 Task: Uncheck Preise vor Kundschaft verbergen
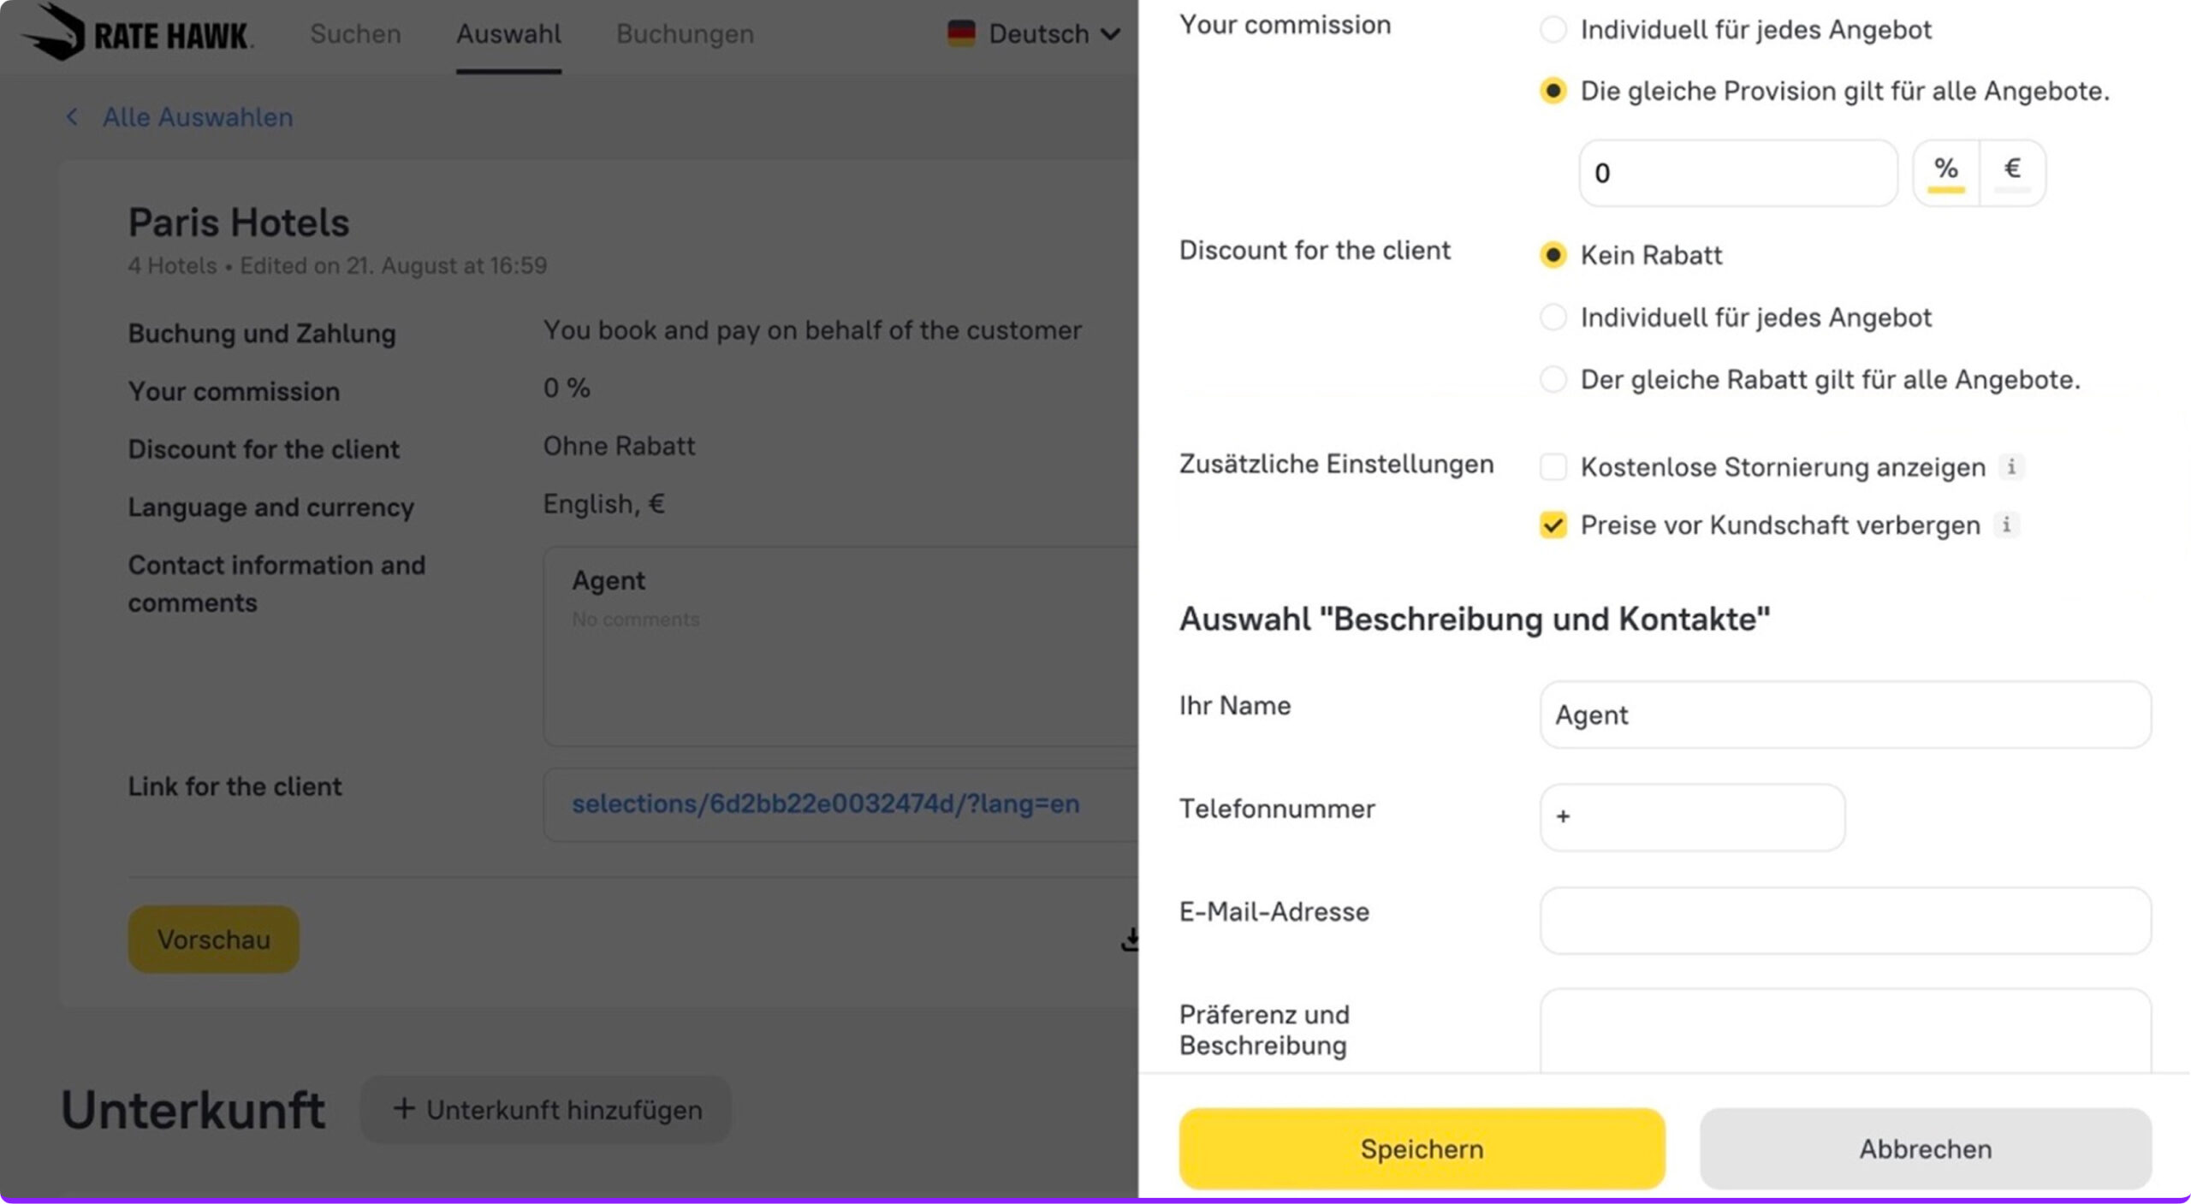tap(1553, 525)
